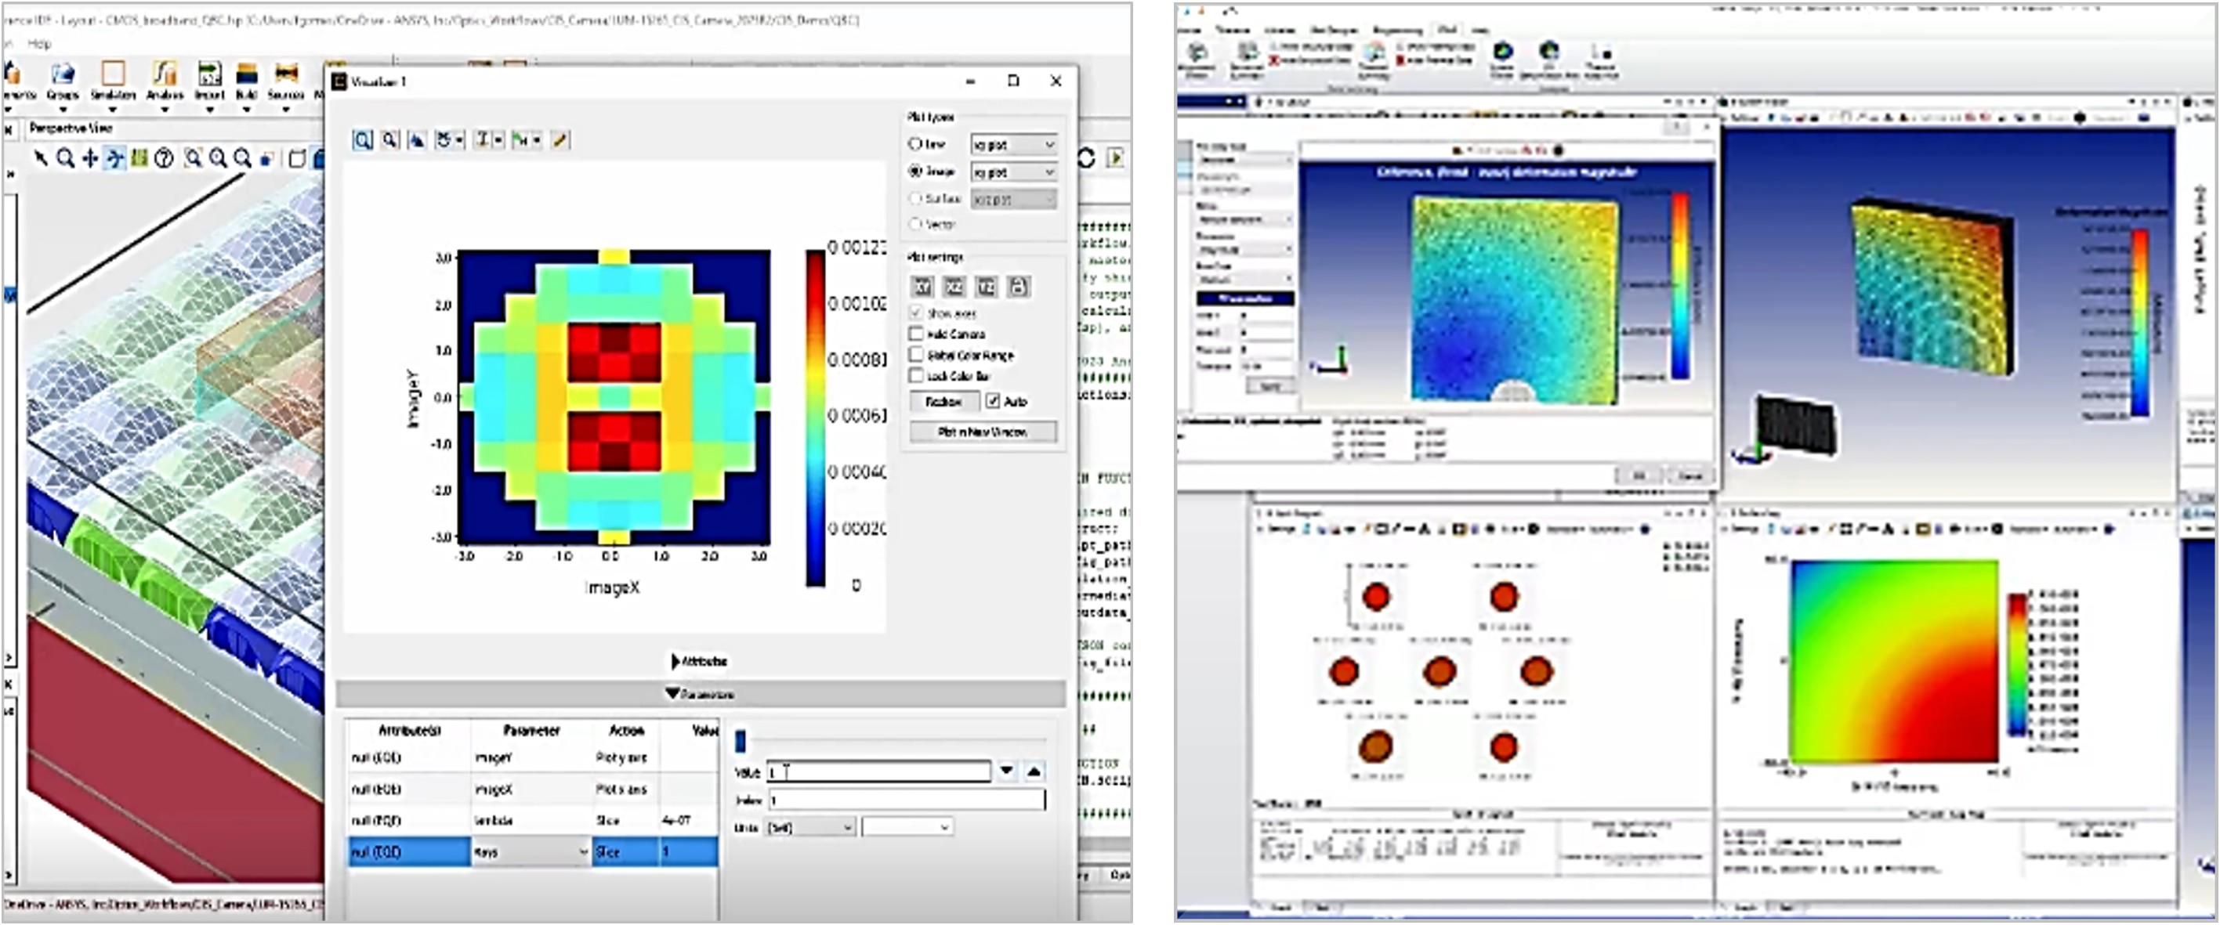Select the XZ plane view button
Viewport: 2220px width, 925px height.
tap(954, 287)
